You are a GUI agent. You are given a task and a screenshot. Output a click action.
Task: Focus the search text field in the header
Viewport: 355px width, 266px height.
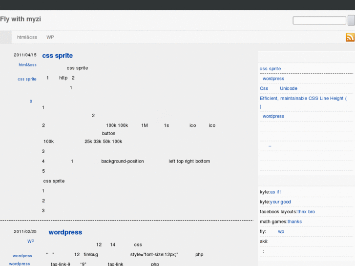(319, 20)
